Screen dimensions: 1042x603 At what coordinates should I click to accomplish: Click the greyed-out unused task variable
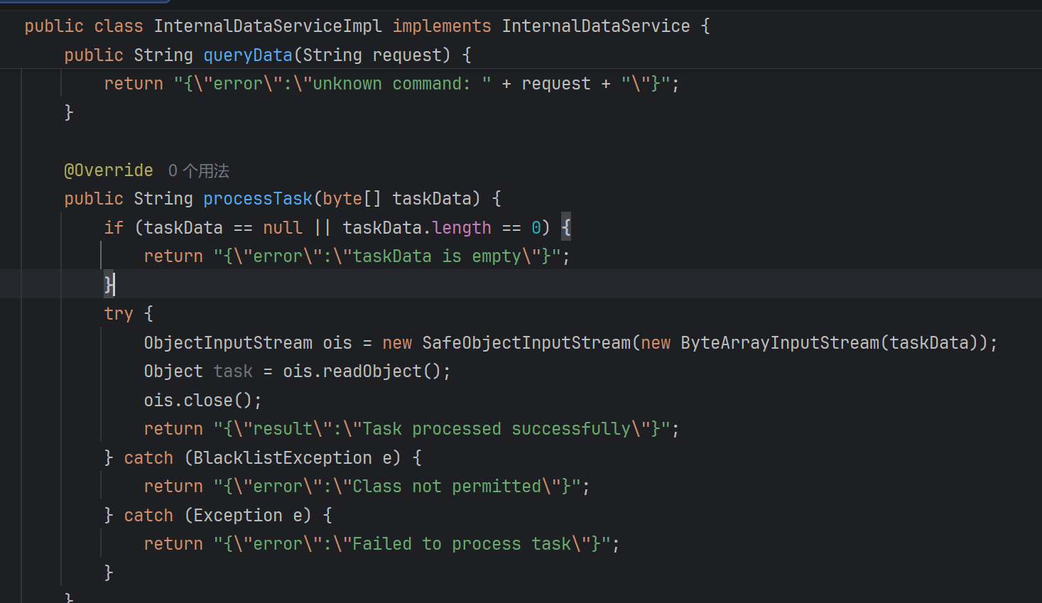233,371
